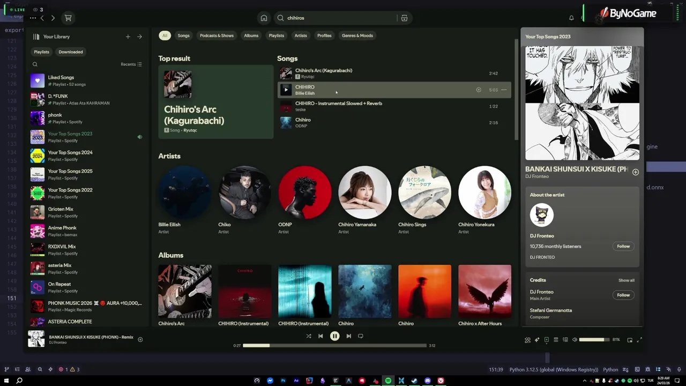Viewport: 686px width, 386px height.
Task: Open the shopping cart icon in top bar
Action: [x=68, y=18]
